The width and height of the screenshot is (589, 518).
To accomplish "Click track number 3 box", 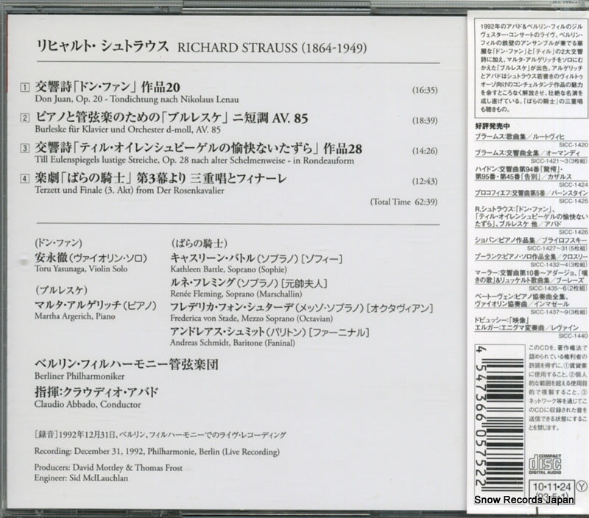I will [x=24, y=149].
